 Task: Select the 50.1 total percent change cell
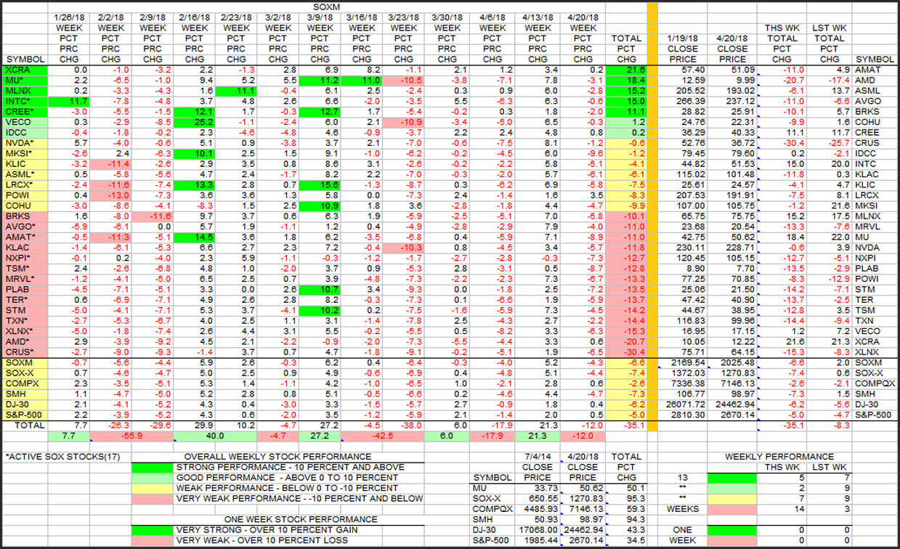(x=626, y=488)
